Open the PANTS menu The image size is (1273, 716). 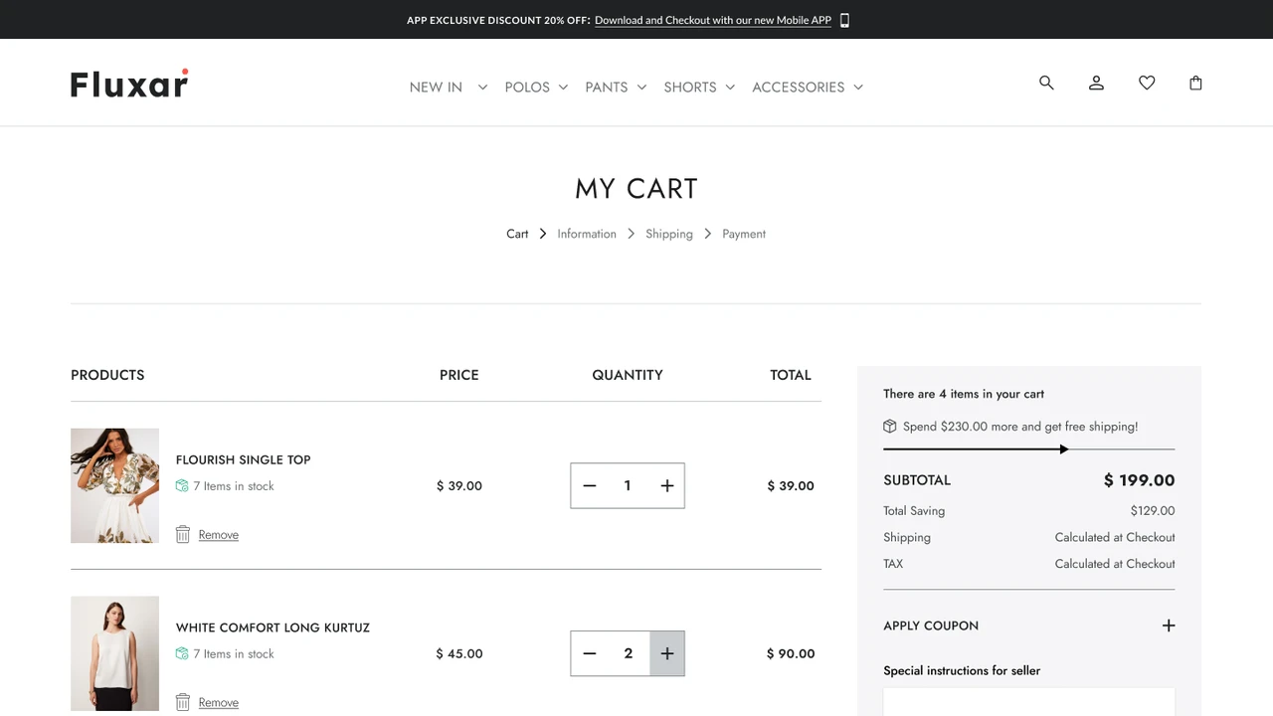[607, 87]
